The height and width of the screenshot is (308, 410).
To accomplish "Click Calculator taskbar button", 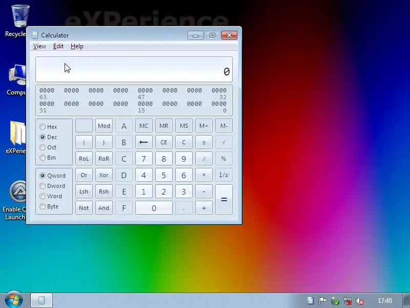I will pos(42,300).
